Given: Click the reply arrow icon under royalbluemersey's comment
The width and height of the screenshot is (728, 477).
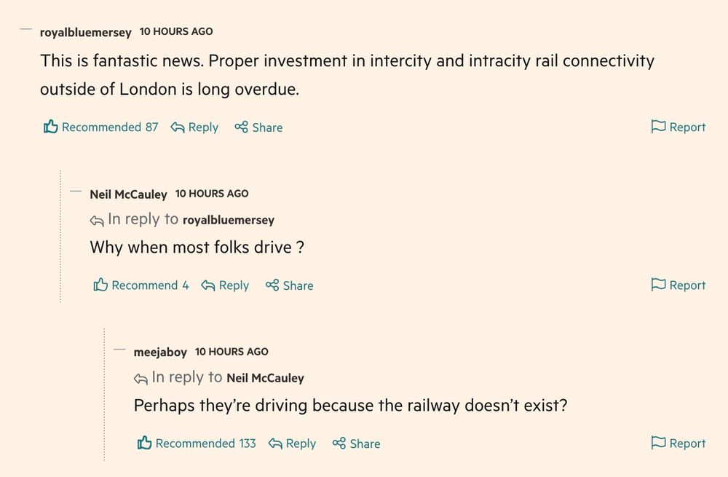Looking at the screenshot, I should tap(177, 127).
